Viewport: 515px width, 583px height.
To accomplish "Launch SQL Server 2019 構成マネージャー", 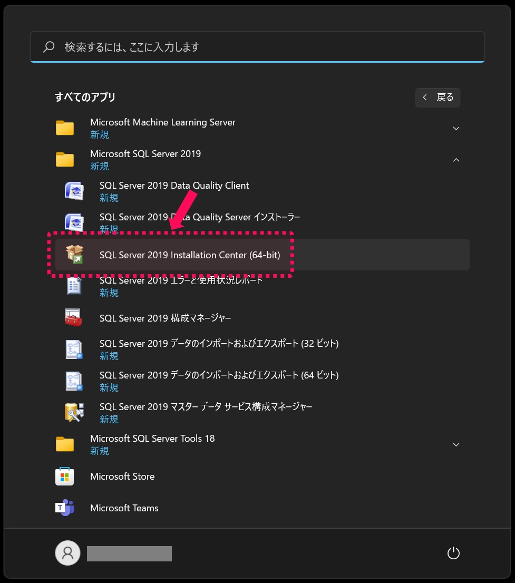I will (x=164, y=318).
